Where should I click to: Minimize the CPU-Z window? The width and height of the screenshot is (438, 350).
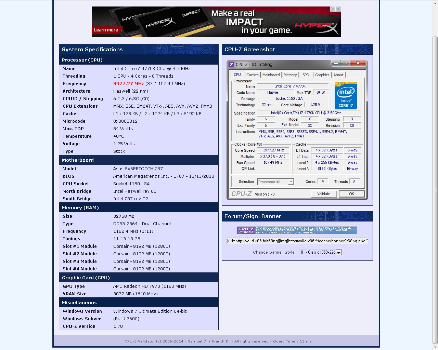(336, 63)
